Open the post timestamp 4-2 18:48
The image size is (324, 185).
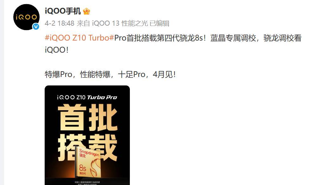point(60,23)
